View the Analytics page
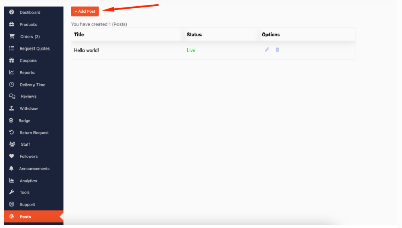 (28, 181)
